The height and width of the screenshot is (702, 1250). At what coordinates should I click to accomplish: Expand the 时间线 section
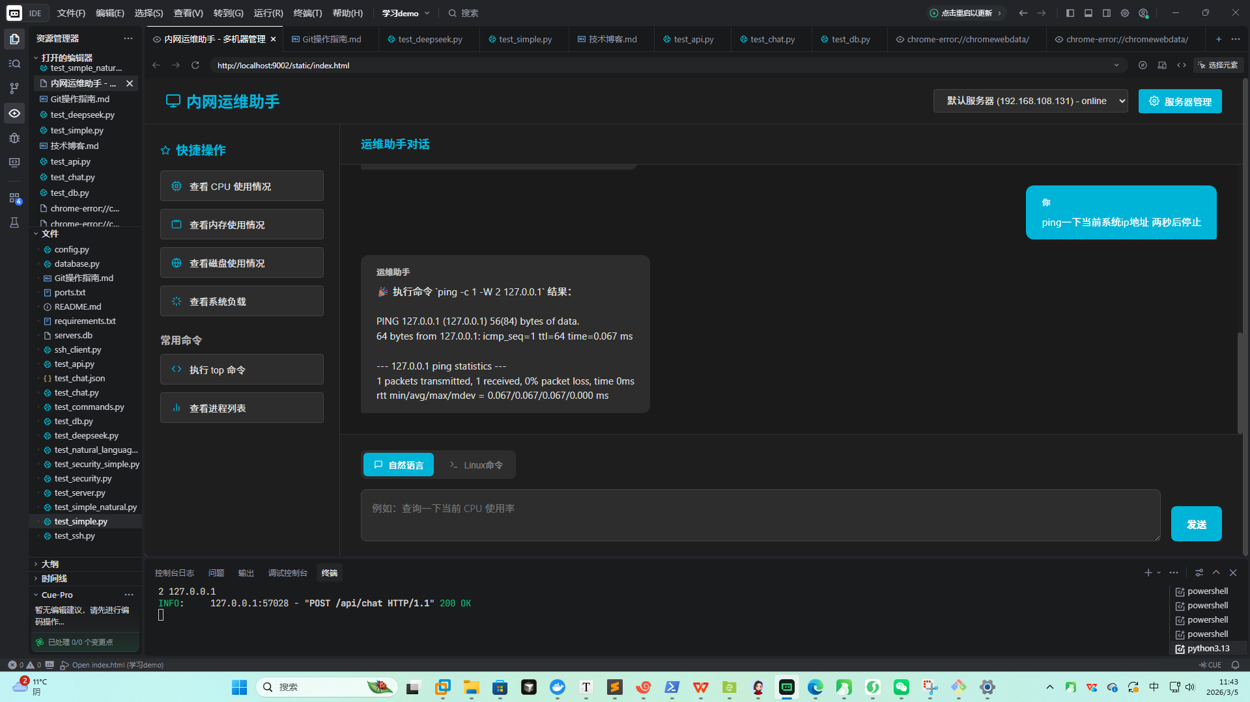pos(54,578)
